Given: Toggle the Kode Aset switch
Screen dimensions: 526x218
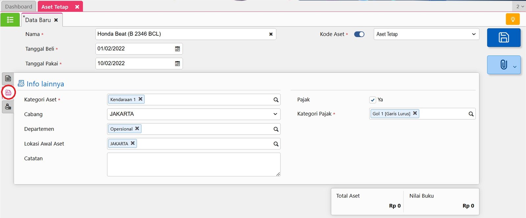Looking at the screenshot, I should pyautogui.click(x=359, y=34).
